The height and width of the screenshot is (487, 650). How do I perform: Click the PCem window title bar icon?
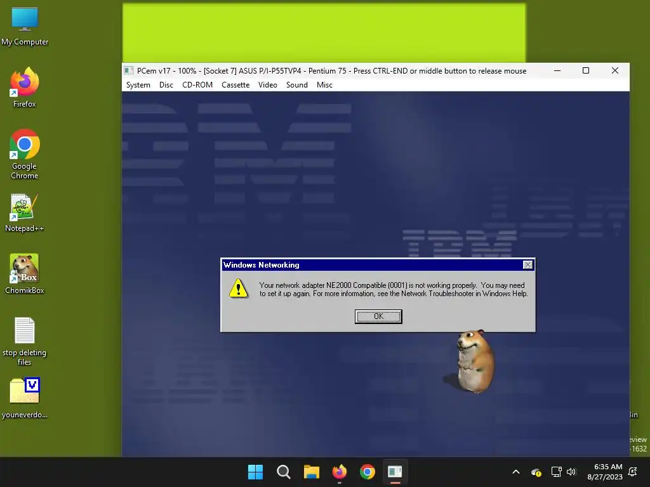pyautogui.click(x=129, y=71)
